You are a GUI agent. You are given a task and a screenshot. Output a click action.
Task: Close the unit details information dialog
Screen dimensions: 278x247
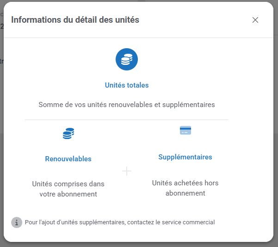pyautogui.click(x=255, y=20)
